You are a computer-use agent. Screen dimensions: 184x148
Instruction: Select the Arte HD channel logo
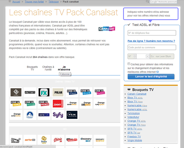30,140
